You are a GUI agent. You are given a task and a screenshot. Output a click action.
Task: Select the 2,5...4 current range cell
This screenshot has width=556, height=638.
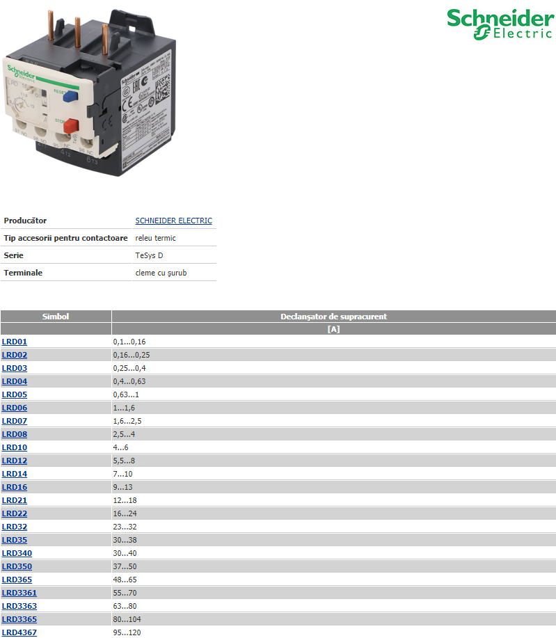pyautogui.click(x=334, y=434)
